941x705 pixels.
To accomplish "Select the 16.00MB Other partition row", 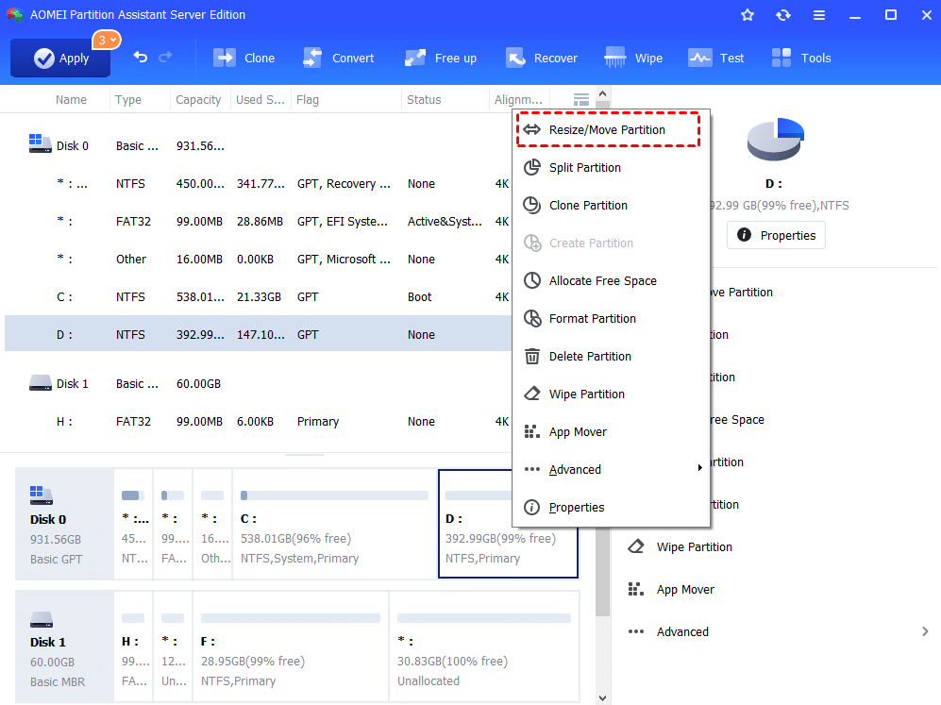I will click(x=258, y=260).
